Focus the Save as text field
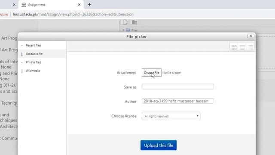This screenshot has height=155, width=275. tap(178, 87)
